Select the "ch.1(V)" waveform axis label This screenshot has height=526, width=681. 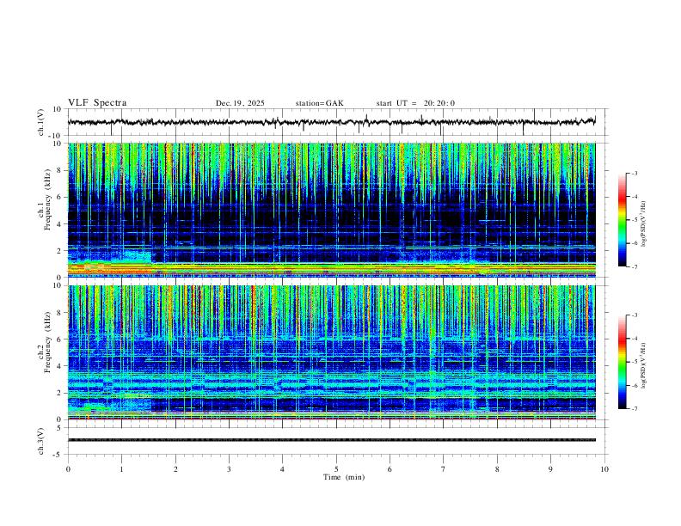[41, 122]
